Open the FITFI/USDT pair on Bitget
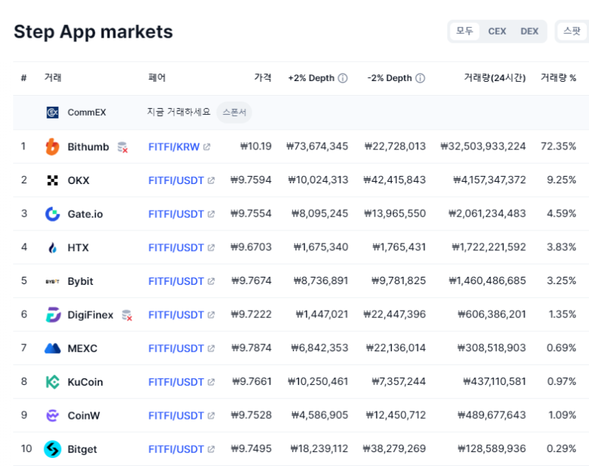This screenshot has width=589, height=466. pyautogui.click(x=176, y=450)
